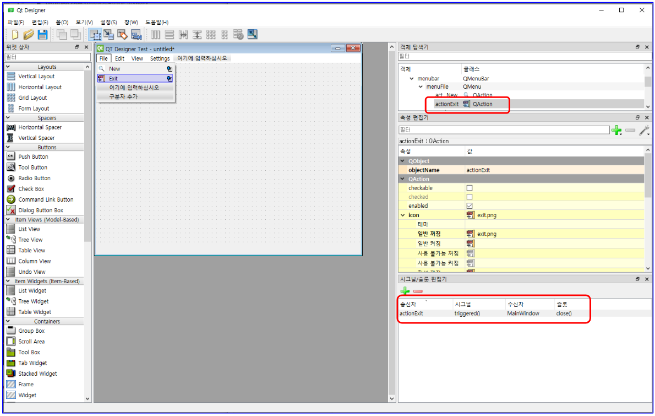Click the horizontal splitter layout toolbar icon
655x416 pixels.
[183, 35]
